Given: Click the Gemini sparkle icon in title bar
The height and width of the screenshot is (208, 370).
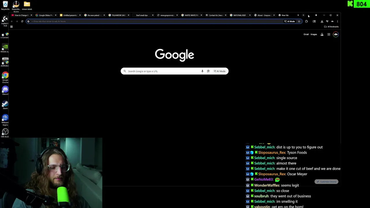Looking at the screenshot, I should (316, 15).
